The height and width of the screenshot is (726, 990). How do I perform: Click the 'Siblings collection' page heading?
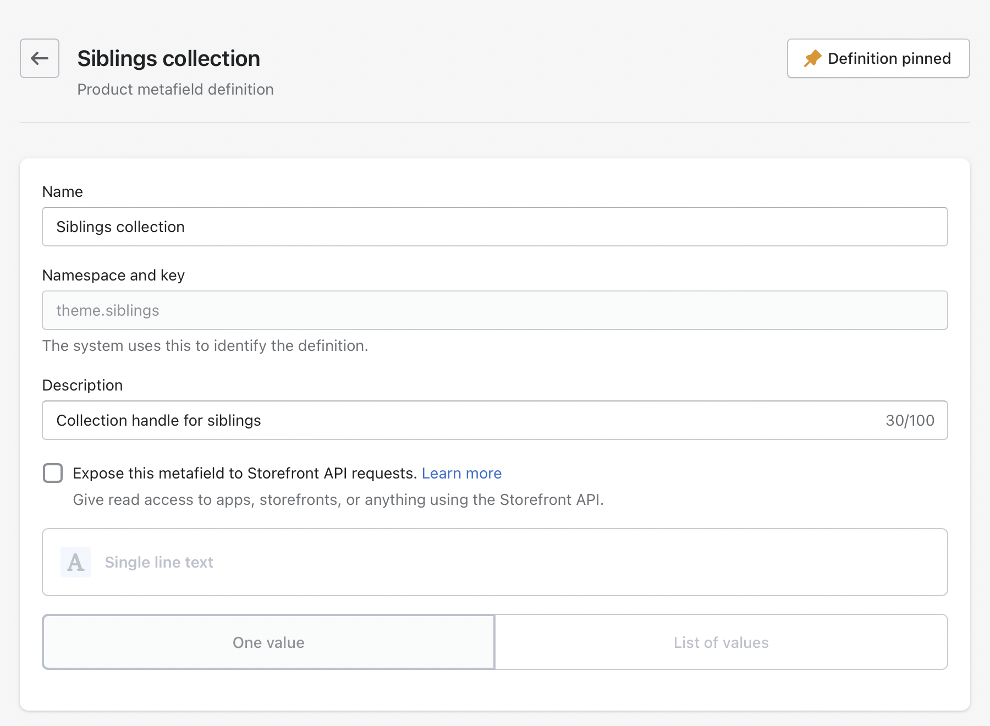click(168, 58)
